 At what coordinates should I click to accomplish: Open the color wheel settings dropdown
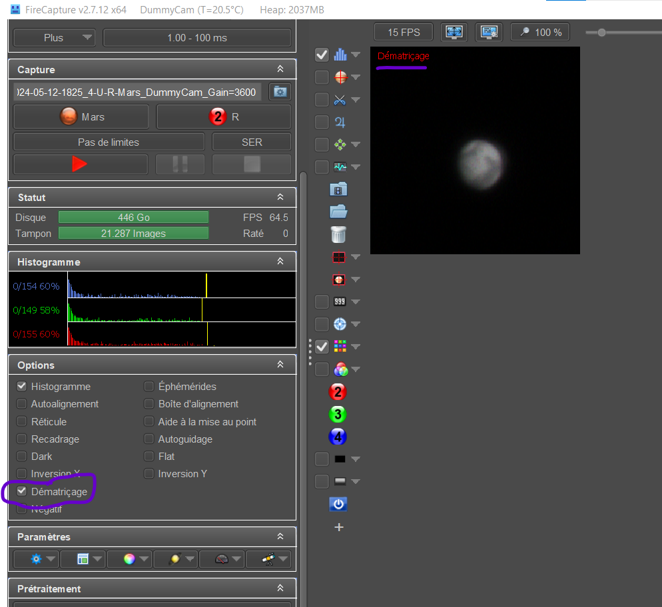(130, 559)
